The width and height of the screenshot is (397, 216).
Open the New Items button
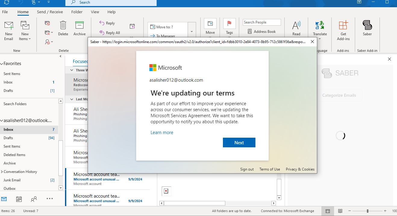(x=25, y=31)
